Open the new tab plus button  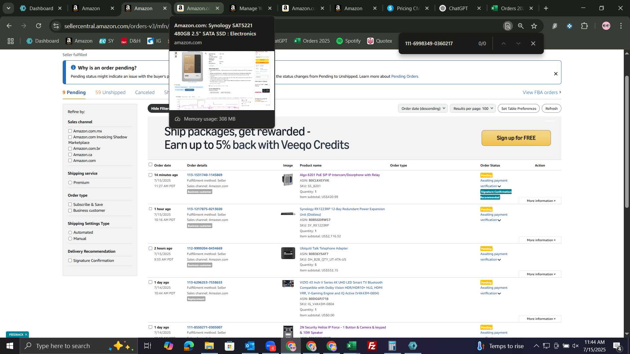coord(546,8)
